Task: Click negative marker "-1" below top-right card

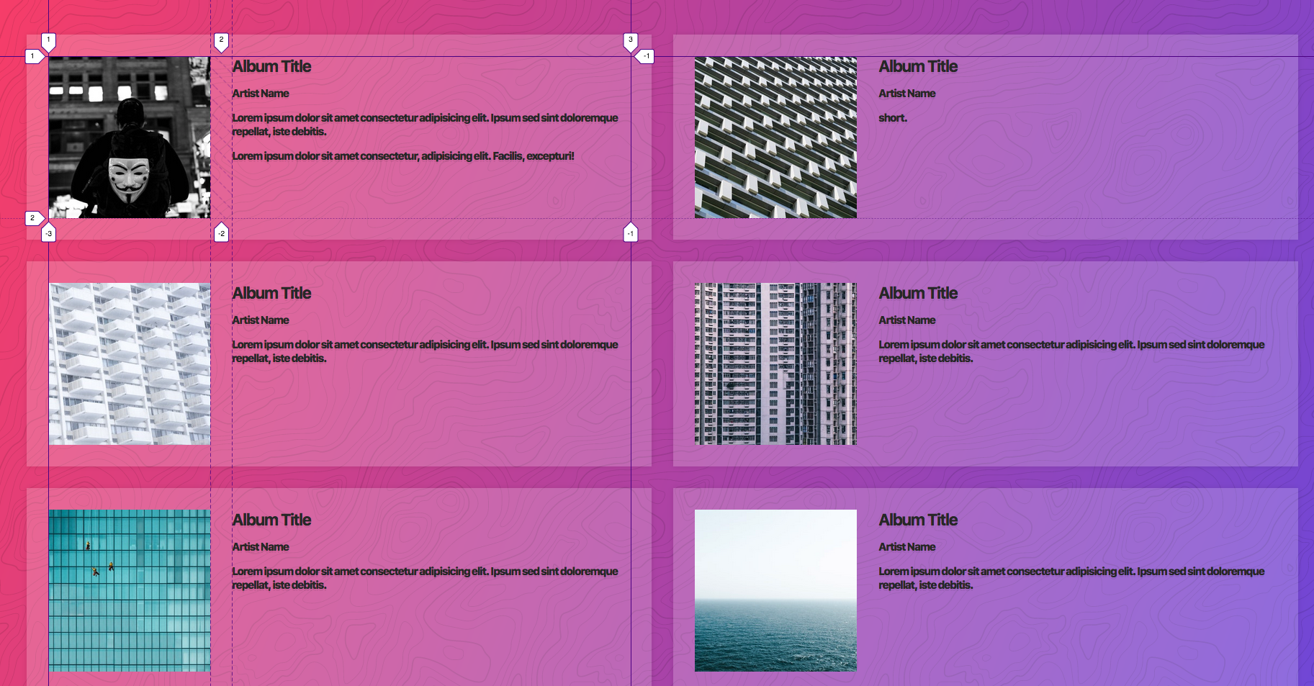Action: [631, 233]
